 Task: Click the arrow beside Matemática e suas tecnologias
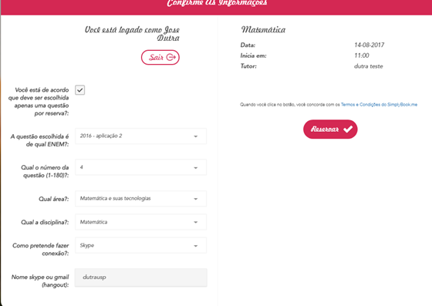point(196,199)
